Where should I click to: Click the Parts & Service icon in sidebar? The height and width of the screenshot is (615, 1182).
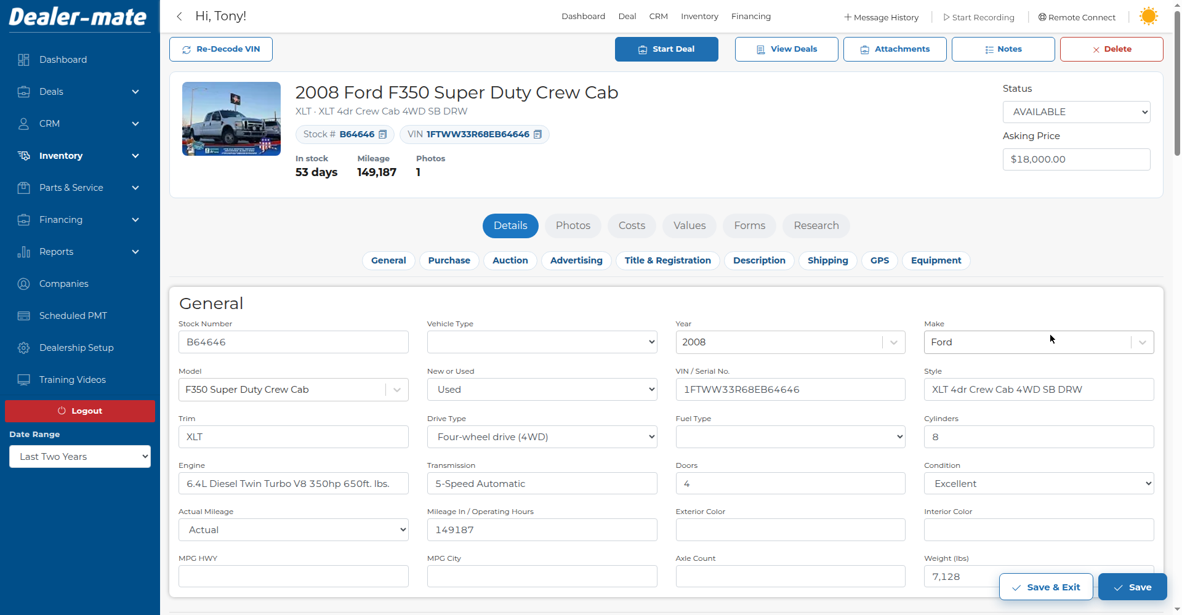tap(23, 188)
